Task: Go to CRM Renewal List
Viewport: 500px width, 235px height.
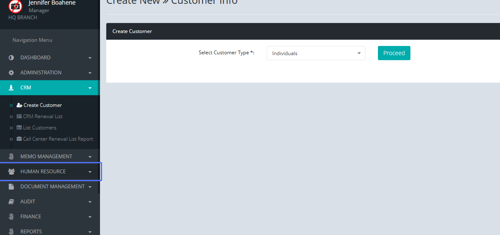Action: (42, 116)
